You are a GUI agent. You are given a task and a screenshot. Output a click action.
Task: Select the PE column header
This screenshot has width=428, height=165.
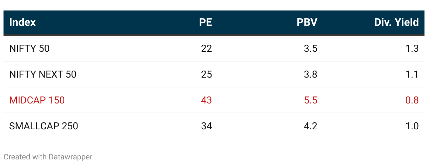205,22
